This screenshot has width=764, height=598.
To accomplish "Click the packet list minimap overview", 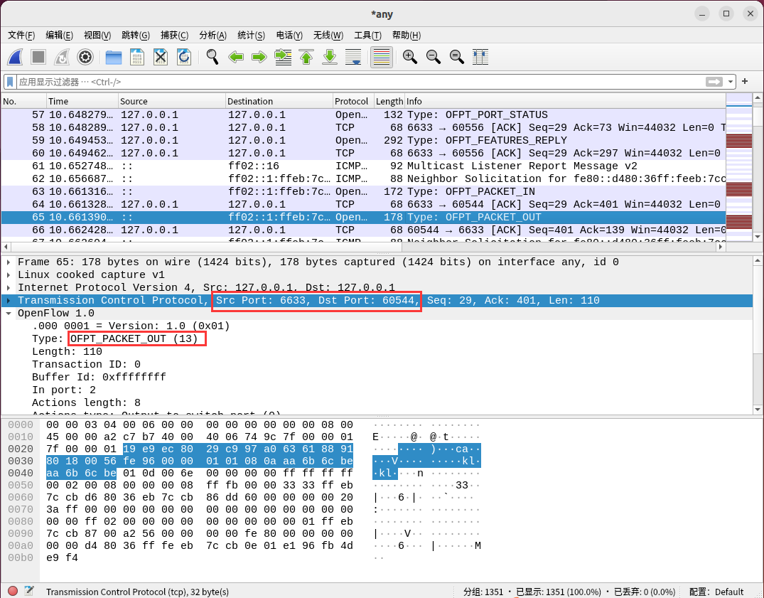I will (739, 166).
